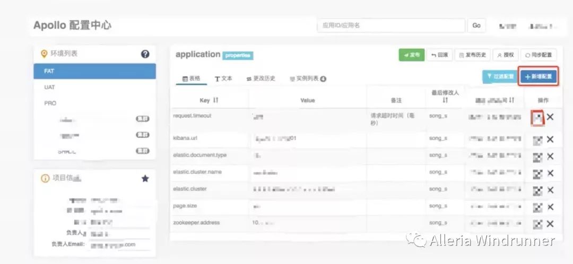Screen dimensions: 573x264
Task: Click the 同步配置 button
Action: point(539,55)
